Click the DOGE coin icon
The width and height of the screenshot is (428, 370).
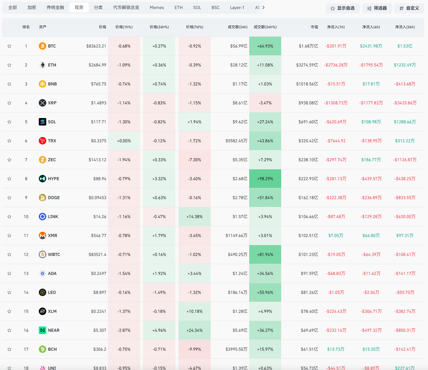tap(43, 198)
